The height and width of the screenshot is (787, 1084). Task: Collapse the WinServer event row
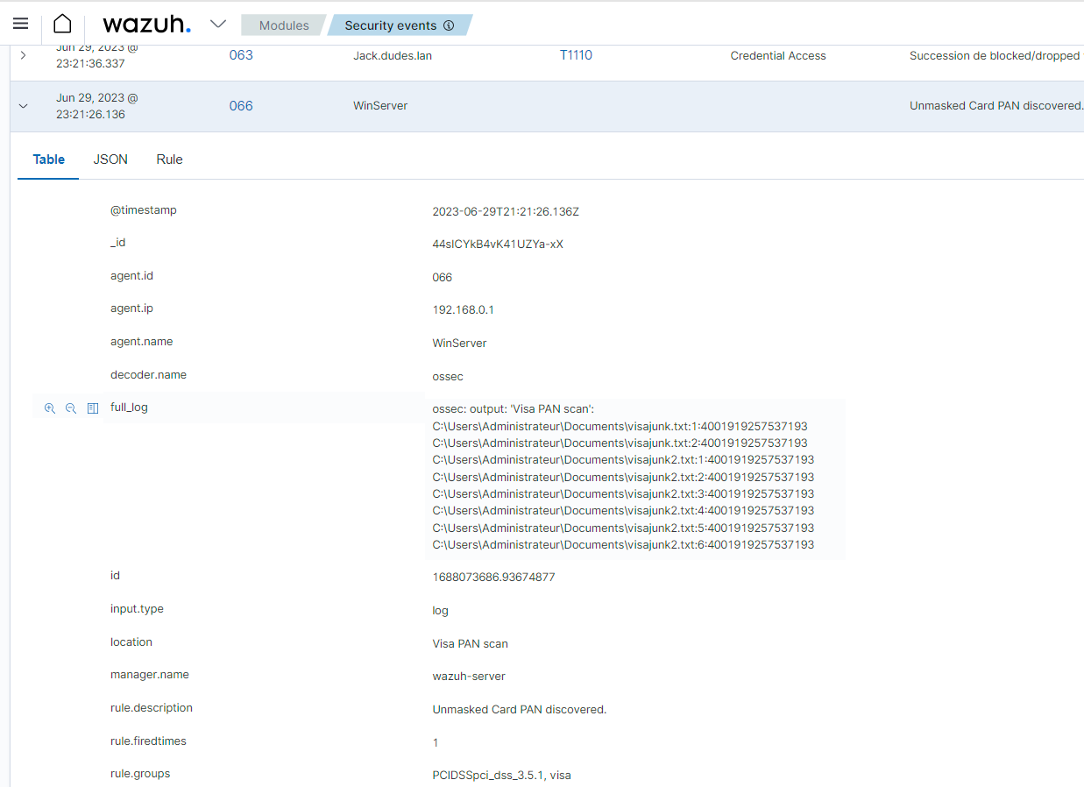(x=23, y=106)
